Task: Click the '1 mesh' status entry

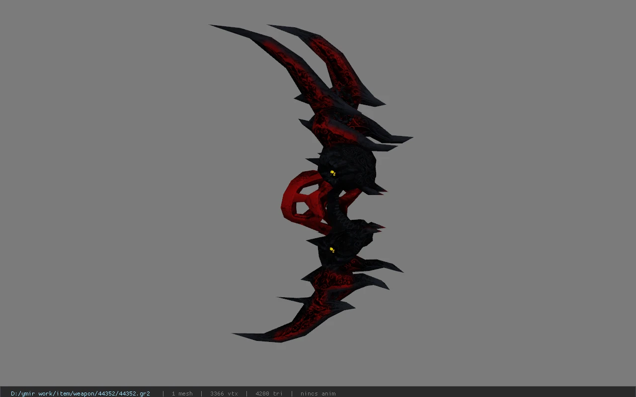Action: coord(182,394)
